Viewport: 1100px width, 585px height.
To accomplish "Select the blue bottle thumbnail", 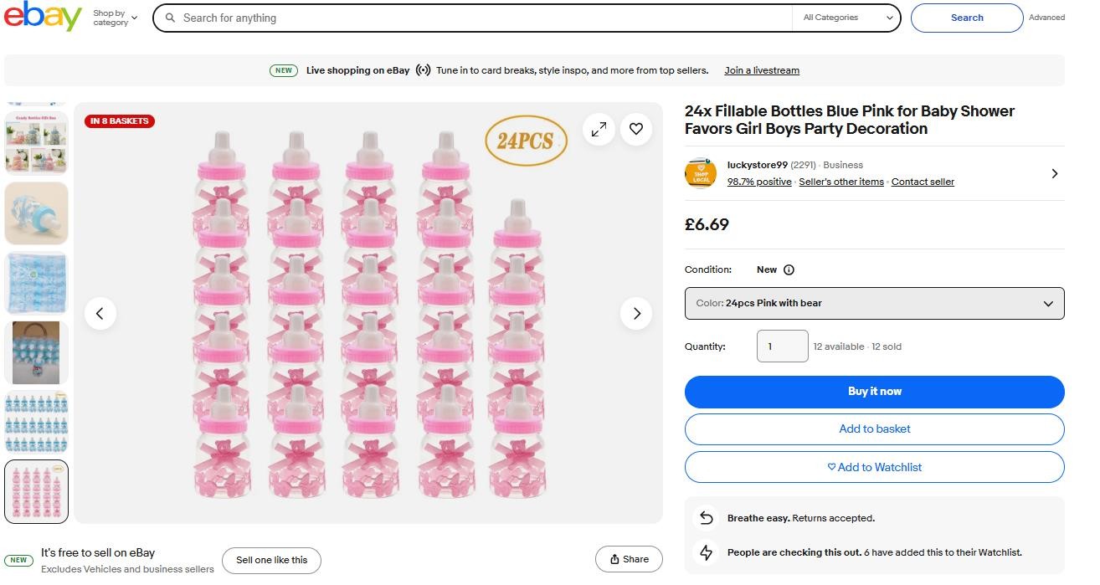I will point(36,213).
